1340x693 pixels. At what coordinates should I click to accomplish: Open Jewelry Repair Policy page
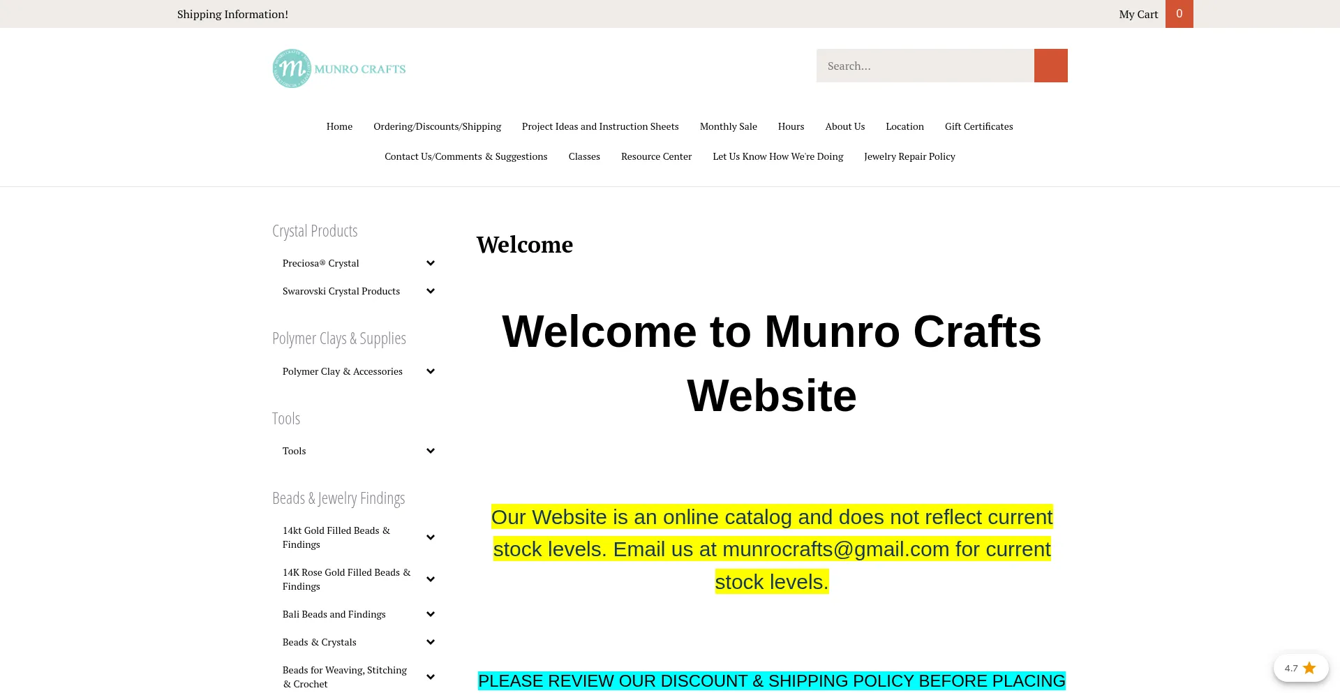pyautogui.click(x=909, y=156)
